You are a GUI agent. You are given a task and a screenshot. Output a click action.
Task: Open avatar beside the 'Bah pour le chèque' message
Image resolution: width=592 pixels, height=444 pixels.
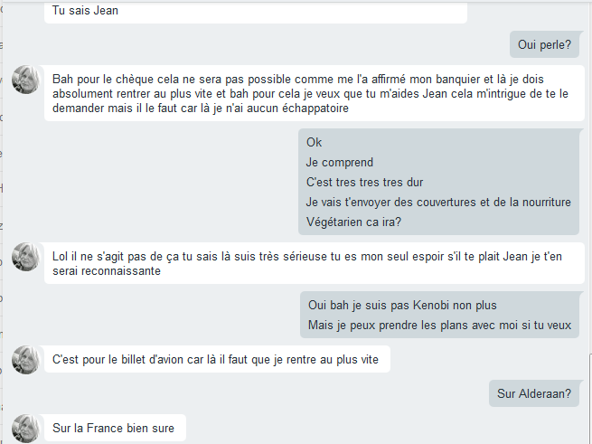[x=25, y=80]
